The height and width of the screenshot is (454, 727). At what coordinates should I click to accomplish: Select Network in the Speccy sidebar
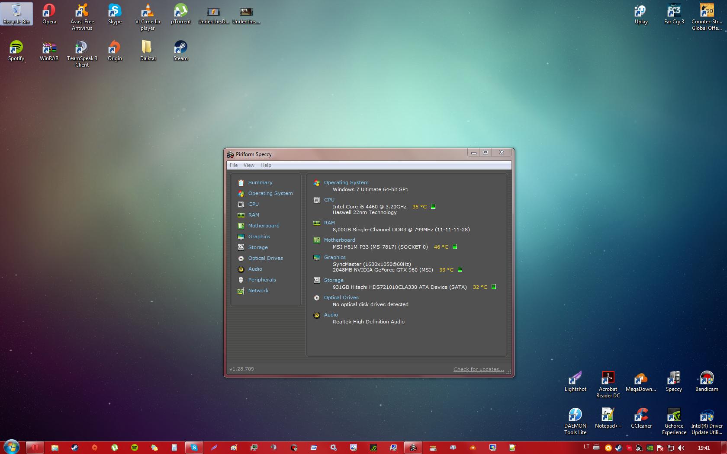tap(258, 291)
